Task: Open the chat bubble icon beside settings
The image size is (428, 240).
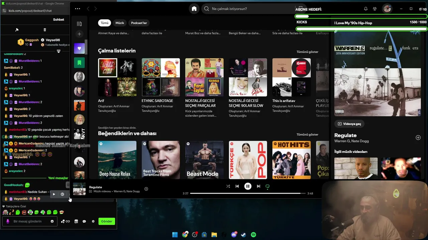Action: point(84,221)
